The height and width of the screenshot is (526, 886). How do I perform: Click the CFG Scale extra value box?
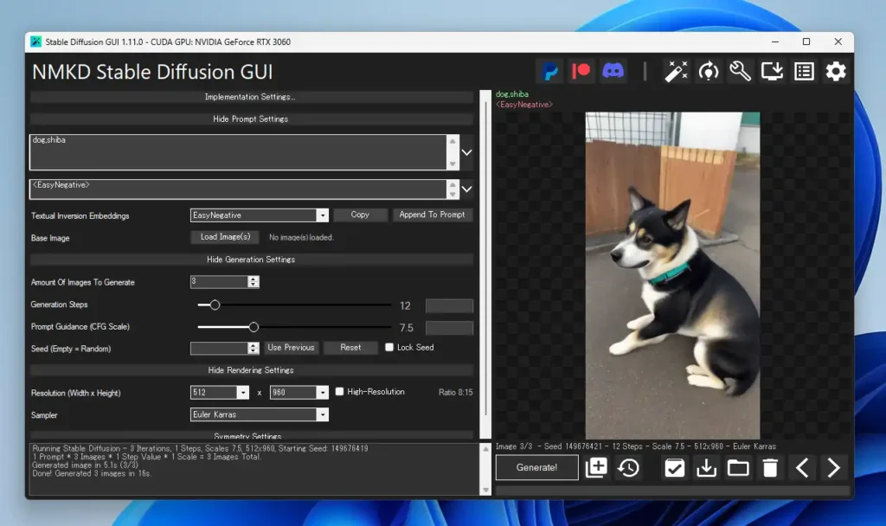click(x=449, y=328)
